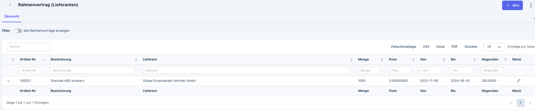This screenshot has width=535, height=110.
Task: Focus the Suche search field
Action: pyautogui.click(x=28, y=47)
